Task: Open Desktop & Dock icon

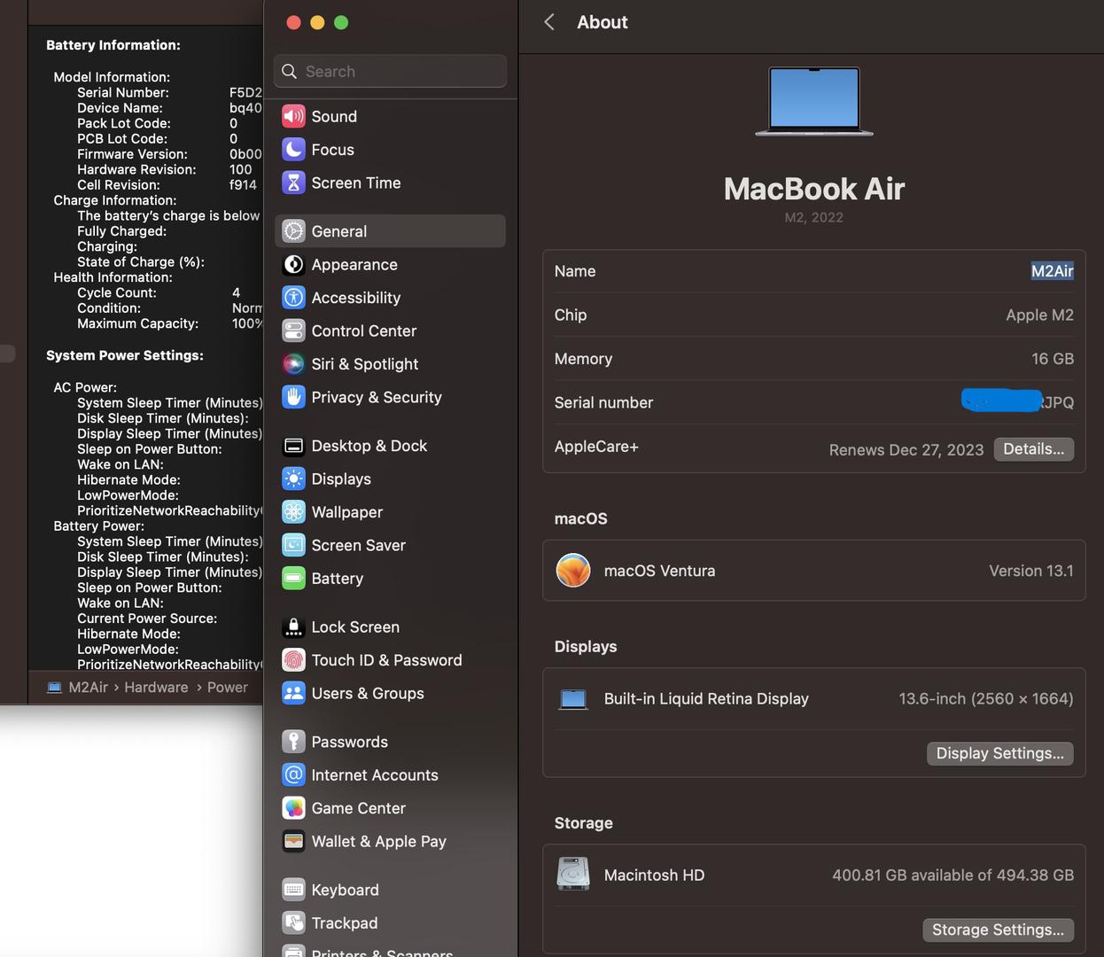Action: 293,446
